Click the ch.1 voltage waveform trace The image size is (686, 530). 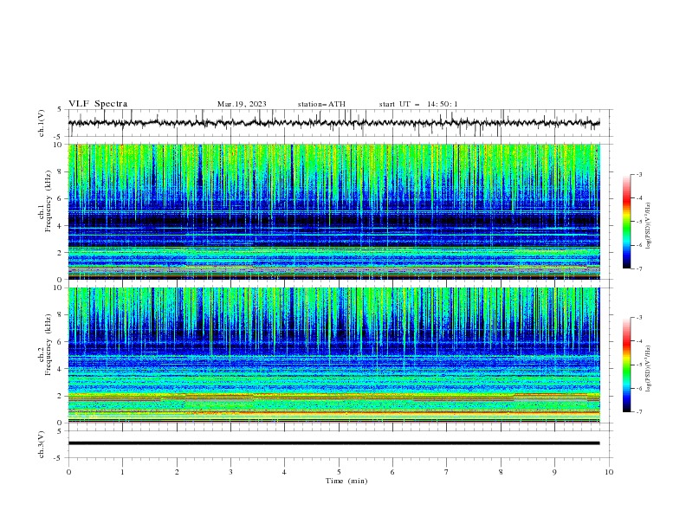(333, 123)
